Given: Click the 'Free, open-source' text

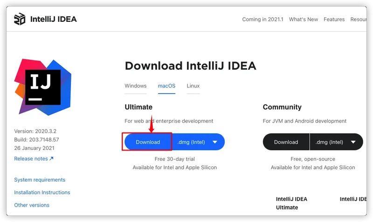Looking at the screenshot, I should click(313, 159).
